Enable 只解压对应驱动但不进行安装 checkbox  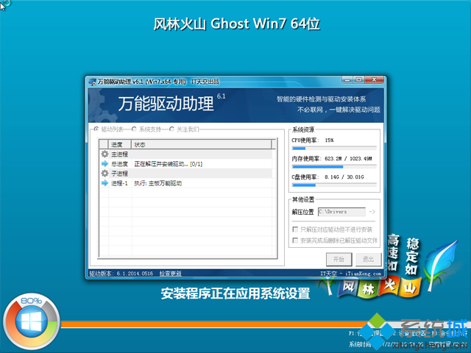tap(295, 229)
